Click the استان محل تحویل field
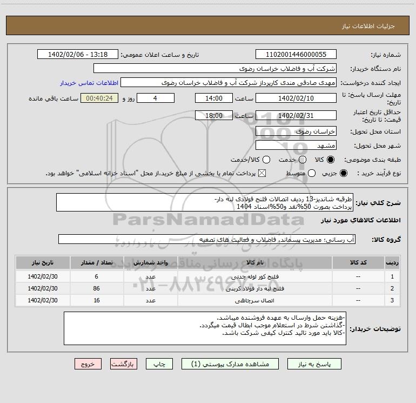The width and height of the screenshot is (416, 403). coord(296,131)
